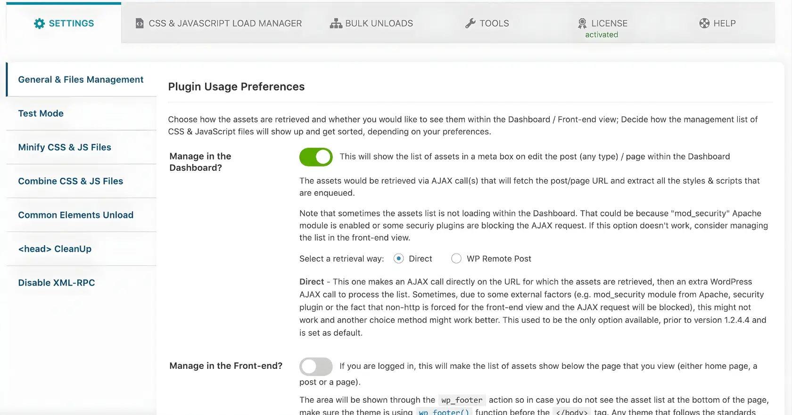Select WP Remote Post as retrieval way
The image size is (792, 415).
click(x=456, y=258)
